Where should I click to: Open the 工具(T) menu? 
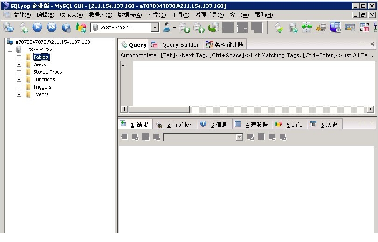tap(180, 15)
